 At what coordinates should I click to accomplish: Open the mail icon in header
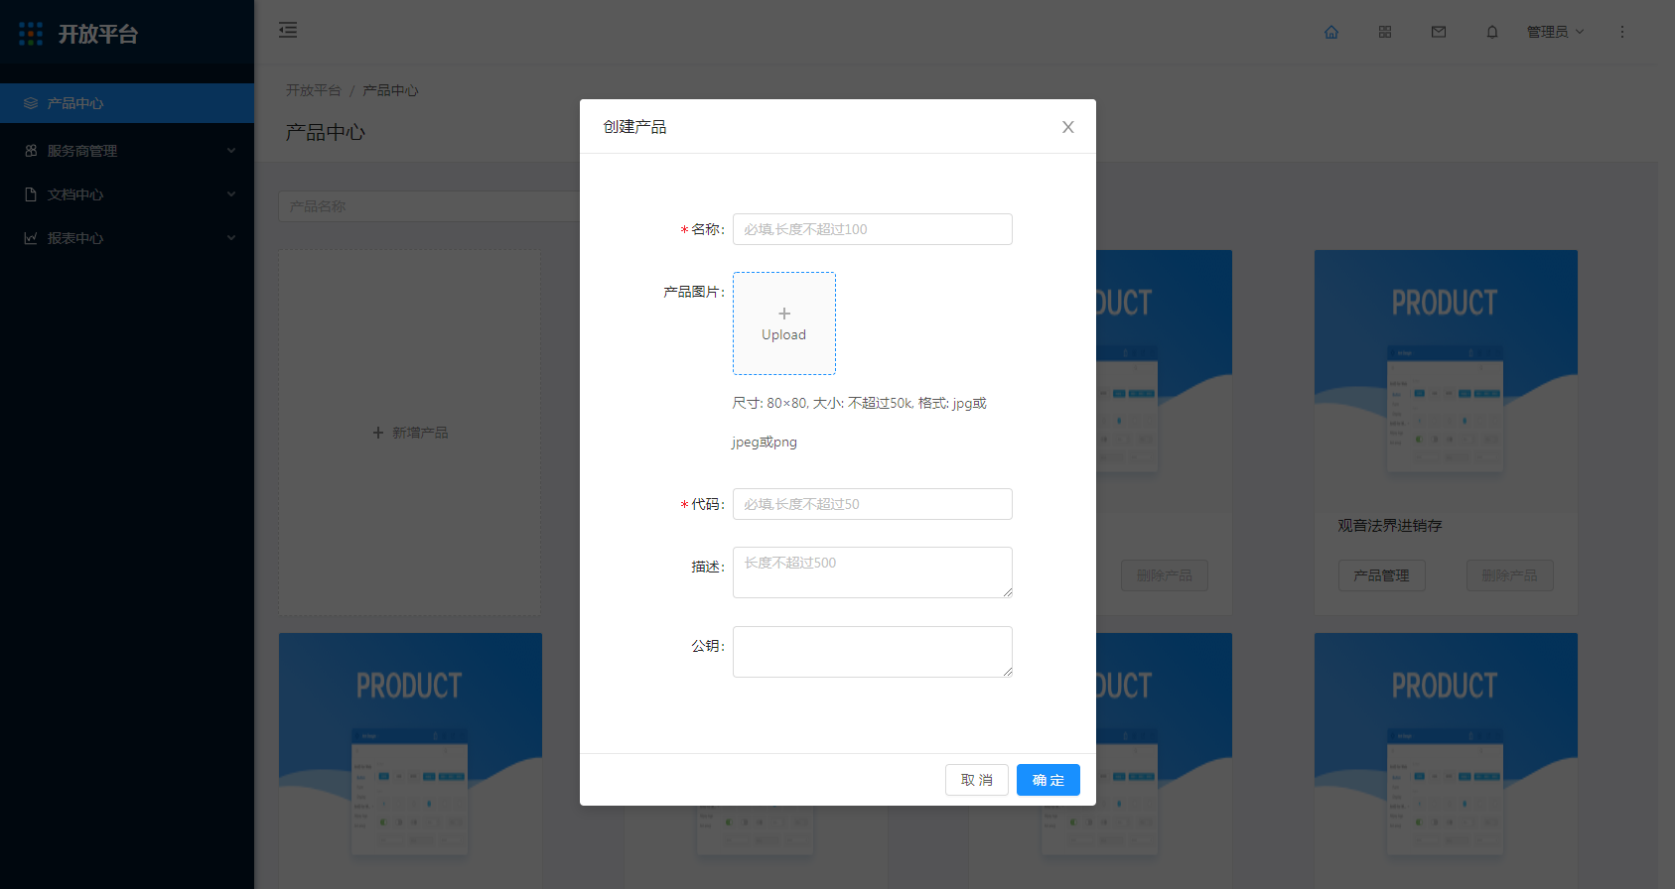[1439, 32]
